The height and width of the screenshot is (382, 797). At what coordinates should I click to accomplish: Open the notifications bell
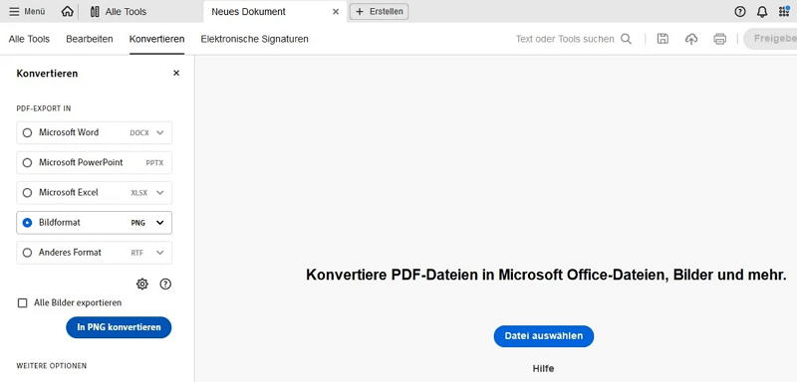[762, 12]
